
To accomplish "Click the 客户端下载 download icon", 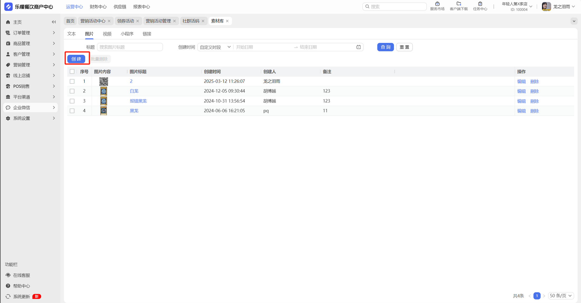I will pos(459,4).
